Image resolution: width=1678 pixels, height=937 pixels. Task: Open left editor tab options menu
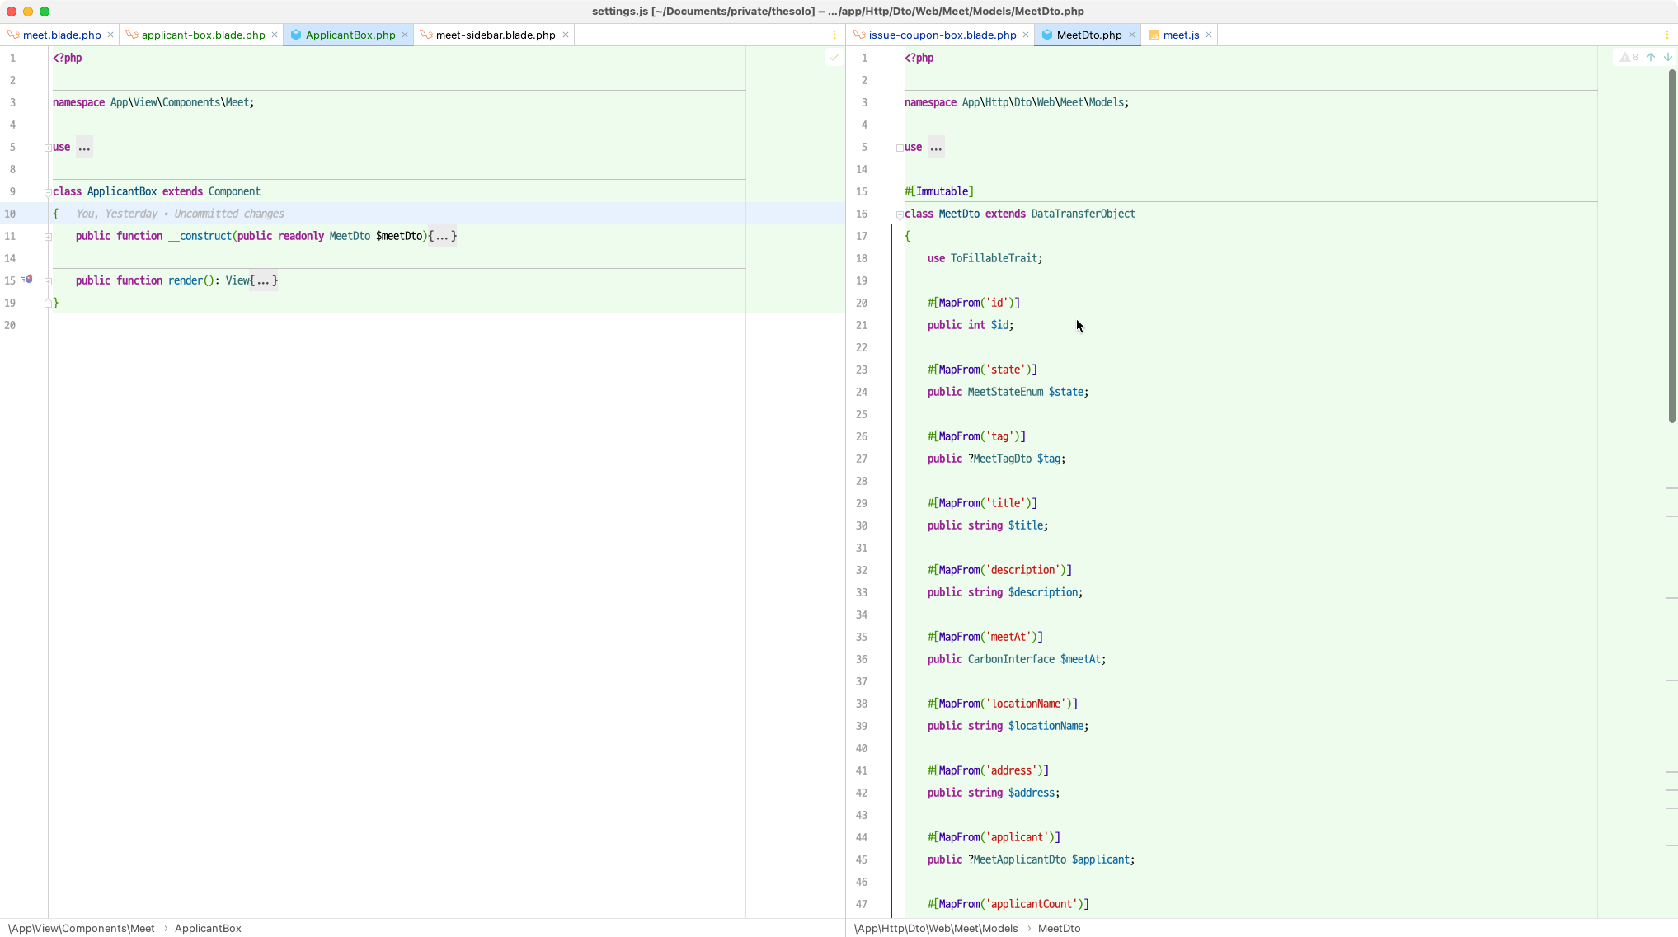[x=834, y=35]
